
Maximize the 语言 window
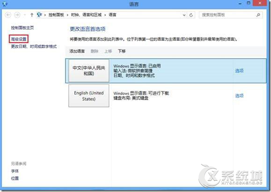249,3
